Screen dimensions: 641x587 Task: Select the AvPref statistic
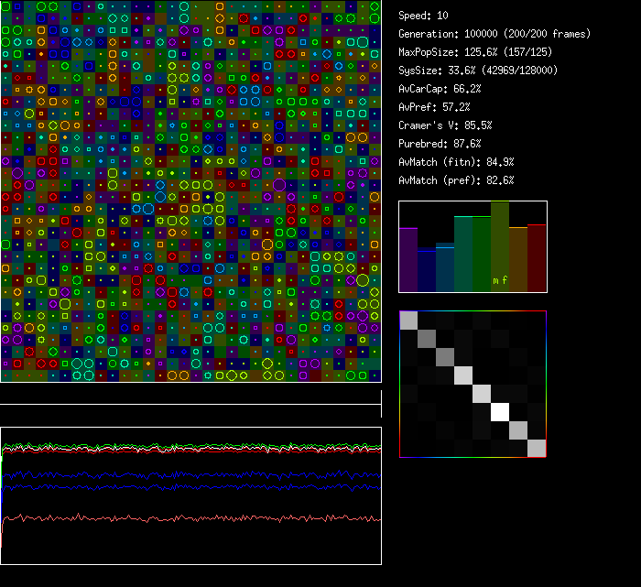click(x=434, y=107)
